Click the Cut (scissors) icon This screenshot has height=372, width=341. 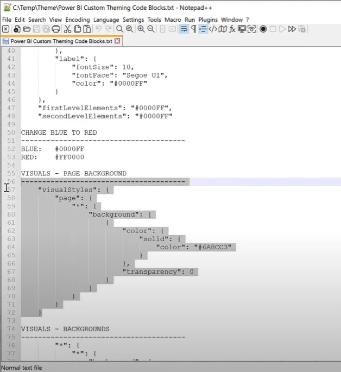coord(67,29)
